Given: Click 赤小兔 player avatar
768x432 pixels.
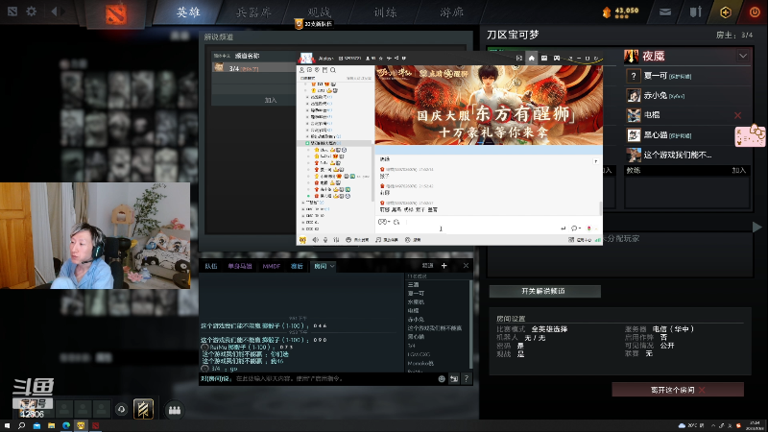Looking at the screenshot, I should [634, 95].
